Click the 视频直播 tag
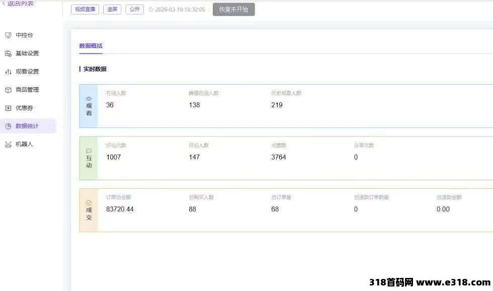The image size is (493, 291). (x=85, y=9)
